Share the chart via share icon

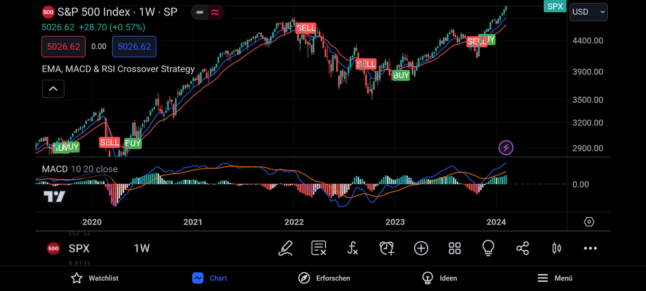[522, 248]
